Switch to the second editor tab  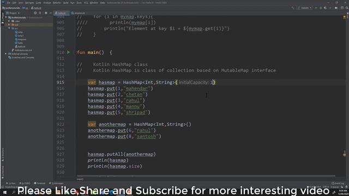(78, 13)
